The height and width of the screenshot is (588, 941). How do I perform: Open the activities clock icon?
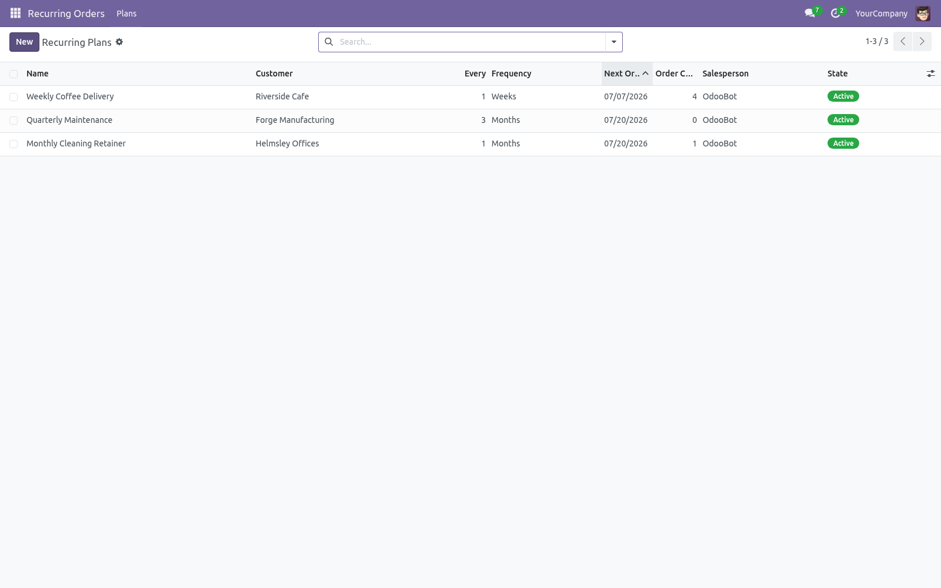pos(836,13)
